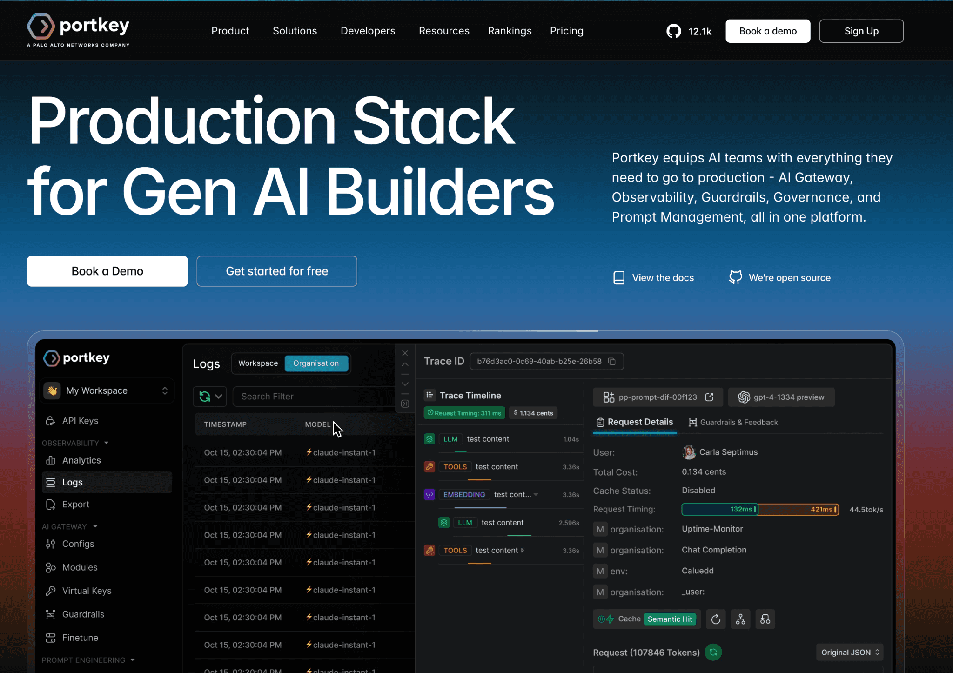Screen dimensions: 953x673
Task: Click the Trace Timeline list icon
Action: tap(430, 395)
